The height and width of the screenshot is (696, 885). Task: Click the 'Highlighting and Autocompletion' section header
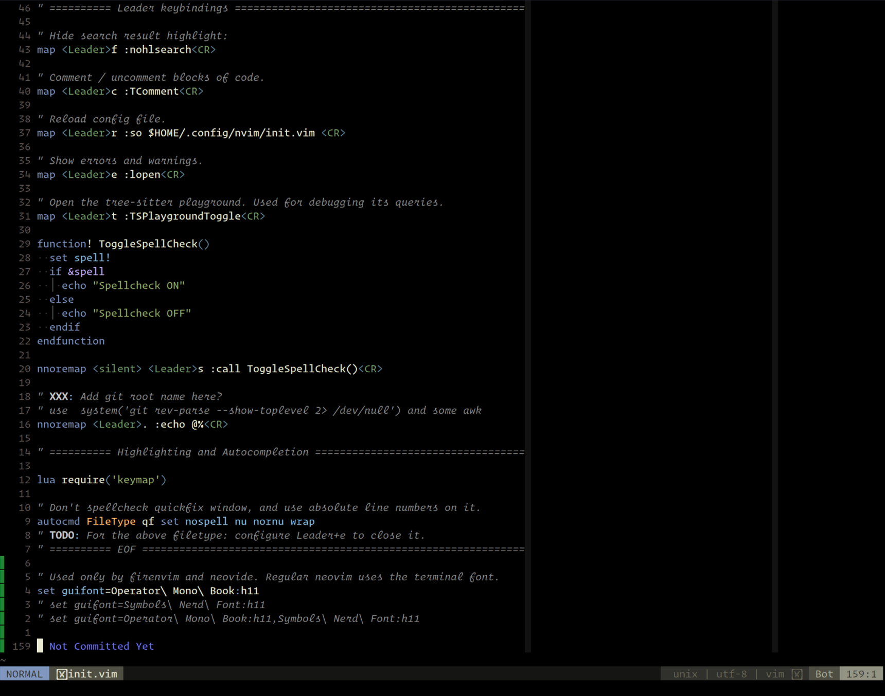[x=280, y=452]
